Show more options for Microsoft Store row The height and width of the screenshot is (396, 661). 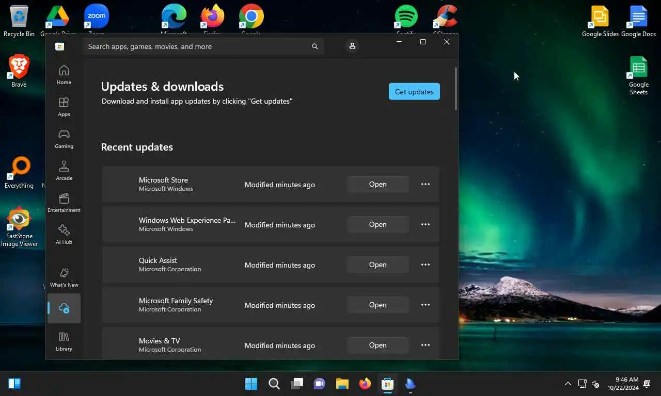(426, 184)
